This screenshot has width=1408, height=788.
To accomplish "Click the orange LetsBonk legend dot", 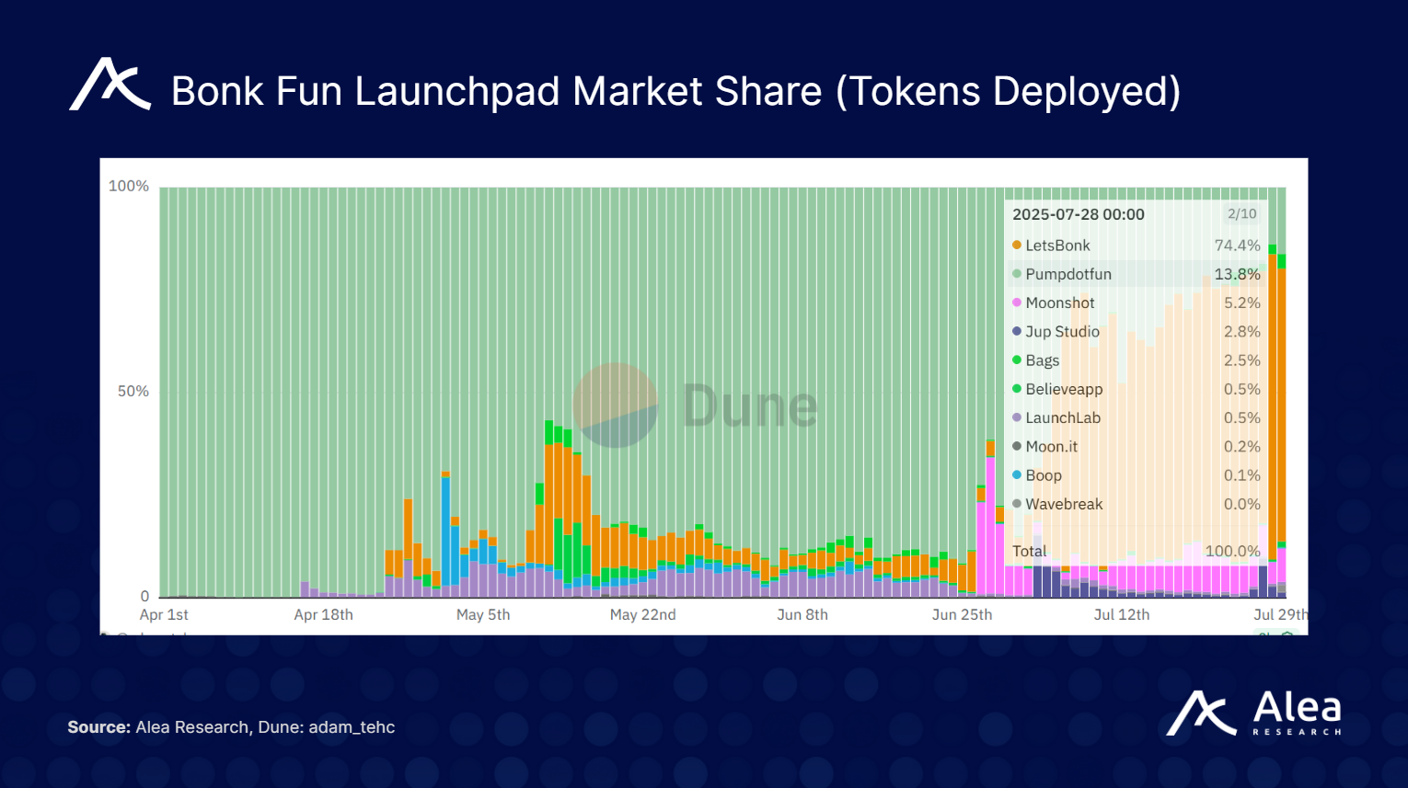I will coord(1016,246).
